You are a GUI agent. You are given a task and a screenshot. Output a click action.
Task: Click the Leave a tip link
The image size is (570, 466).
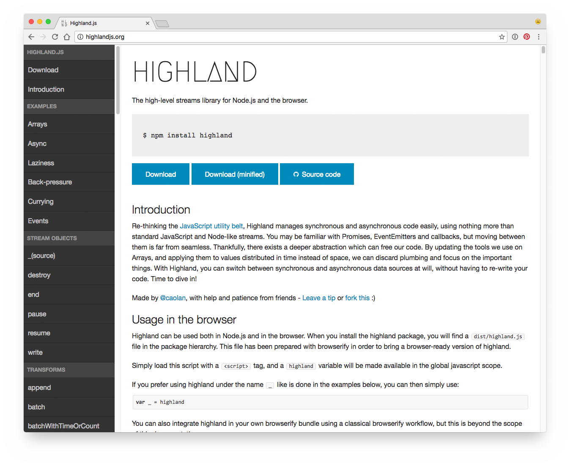pyautogui.click(x=319, y=298)
